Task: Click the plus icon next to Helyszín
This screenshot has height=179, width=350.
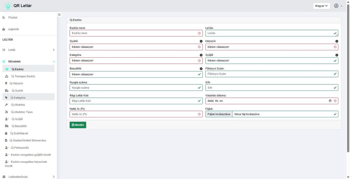Action: (337, 41)
